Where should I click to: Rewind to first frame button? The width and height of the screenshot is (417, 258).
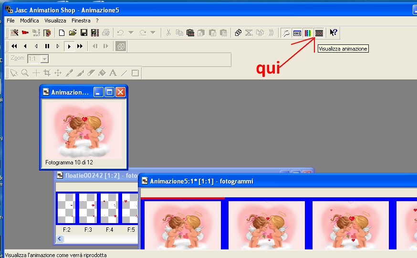(x=14, y=46)
